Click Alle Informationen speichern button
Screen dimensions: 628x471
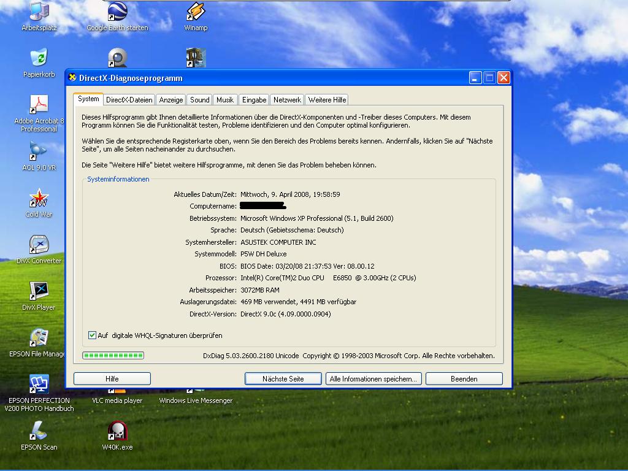[x=373, y=379]
